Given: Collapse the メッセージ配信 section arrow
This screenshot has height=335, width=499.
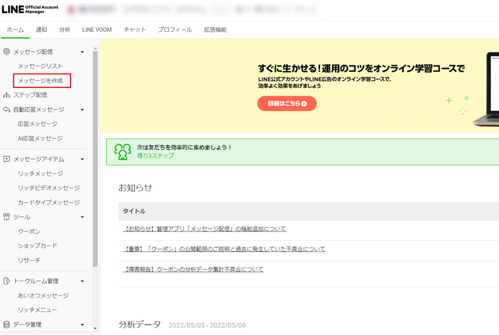Looking at the screenshot, I should (82, 52).
